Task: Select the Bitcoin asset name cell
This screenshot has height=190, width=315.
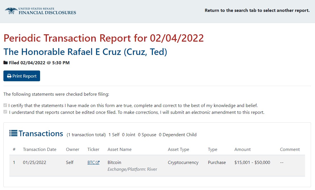Action: point(114,163)
